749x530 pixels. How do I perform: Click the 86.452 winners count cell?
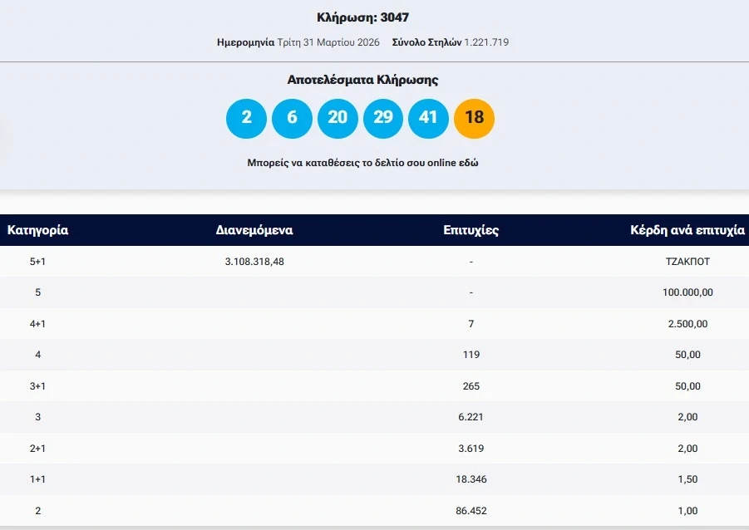point(471,511)
